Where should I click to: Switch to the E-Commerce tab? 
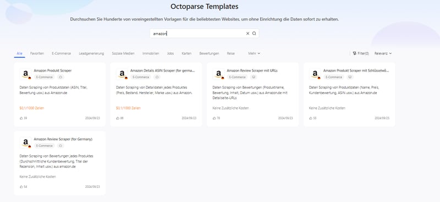(x=61, y=53)
